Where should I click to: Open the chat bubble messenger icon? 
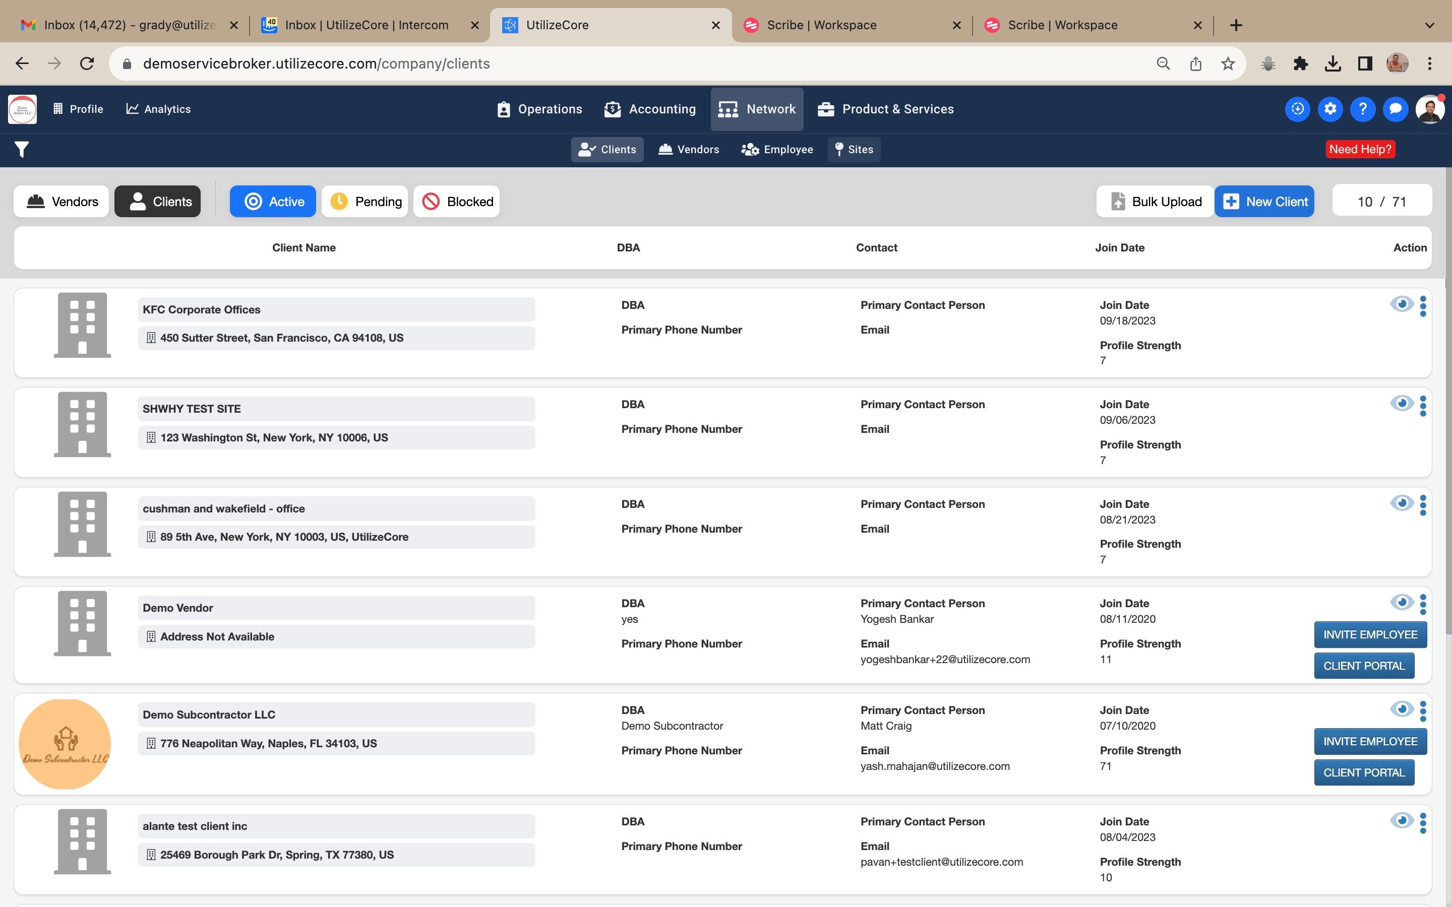[x=1395, y=109]
